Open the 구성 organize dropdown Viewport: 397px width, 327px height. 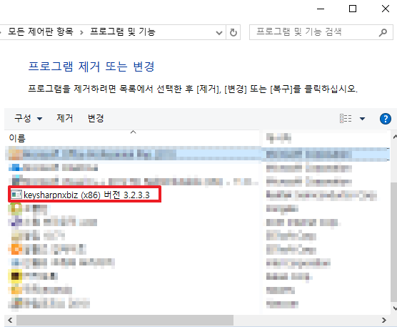29,118
